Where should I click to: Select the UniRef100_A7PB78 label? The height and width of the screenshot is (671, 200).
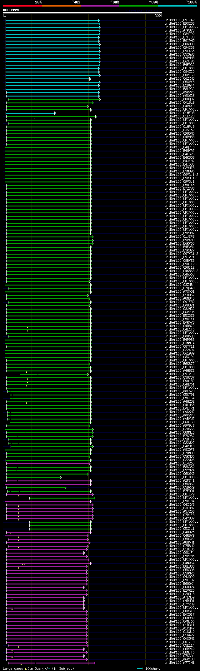pos(179,30)
